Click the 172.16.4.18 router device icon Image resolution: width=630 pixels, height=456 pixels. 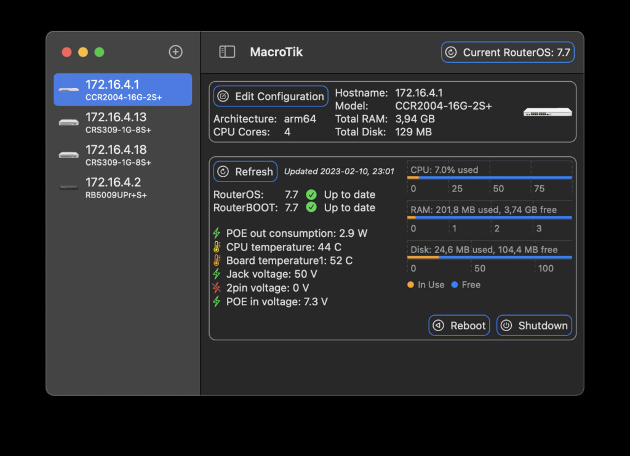pyautogui.click(x=69, y=154)
